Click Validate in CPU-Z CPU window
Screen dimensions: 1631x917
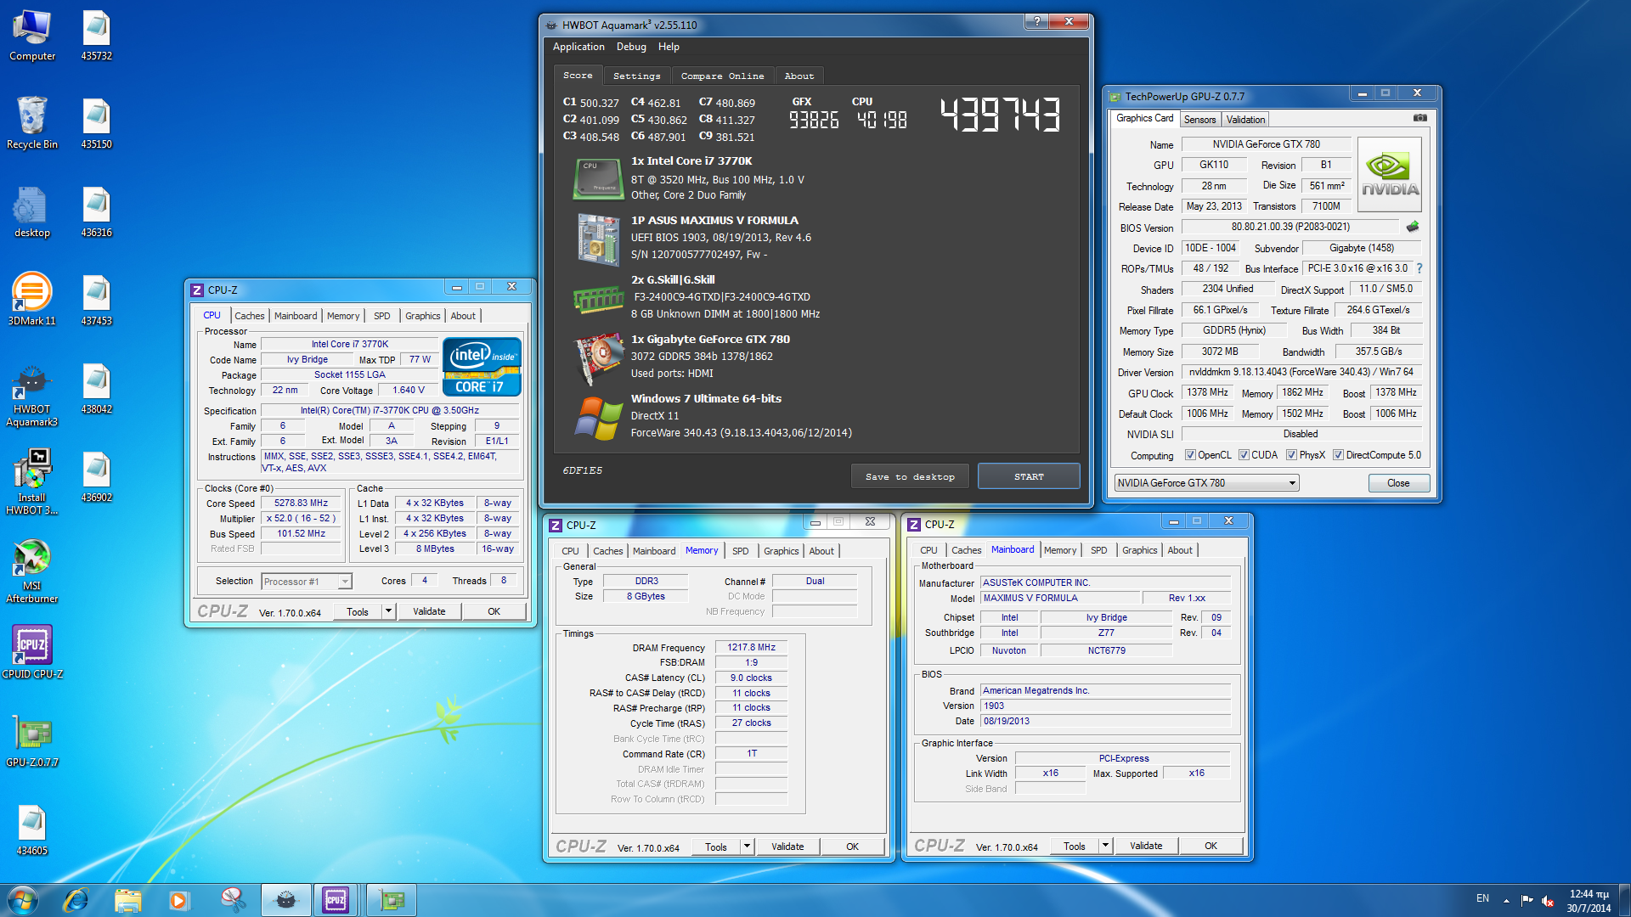(429, 611)
